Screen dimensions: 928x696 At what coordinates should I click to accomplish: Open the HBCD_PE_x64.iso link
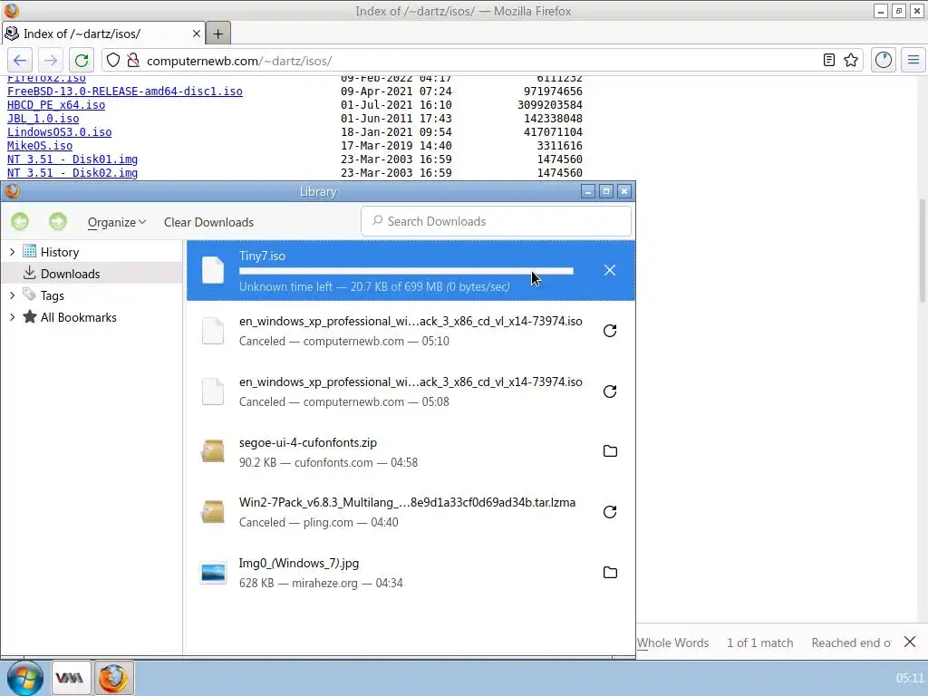coord(56,105)
